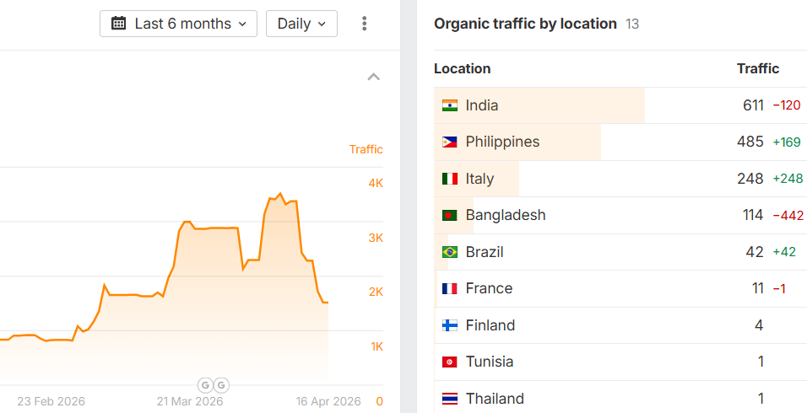Click the second Google update marker
The width and height of the screenshot is (807, 413).
tap(221, 385)
